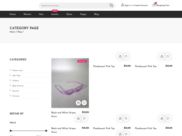Click the PRICE filter label

[x=13, y=123]
